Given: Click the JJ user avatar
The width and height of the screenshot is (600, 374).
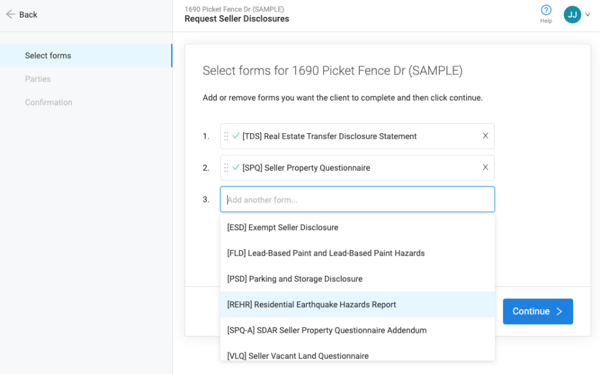Looking at the screenshot, I should (x=572, y=15).
